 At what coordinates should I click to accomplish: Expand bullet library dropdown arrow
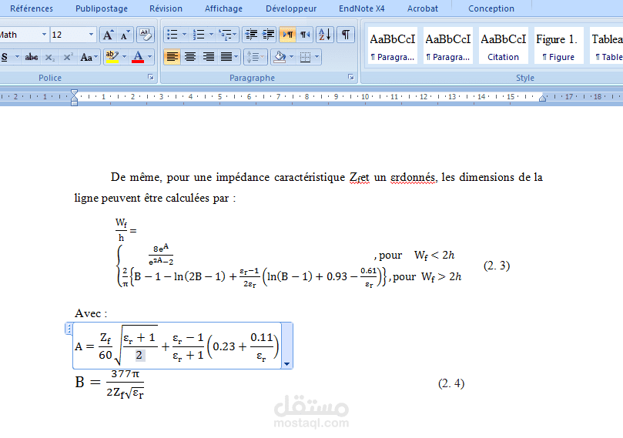(184, 35)
